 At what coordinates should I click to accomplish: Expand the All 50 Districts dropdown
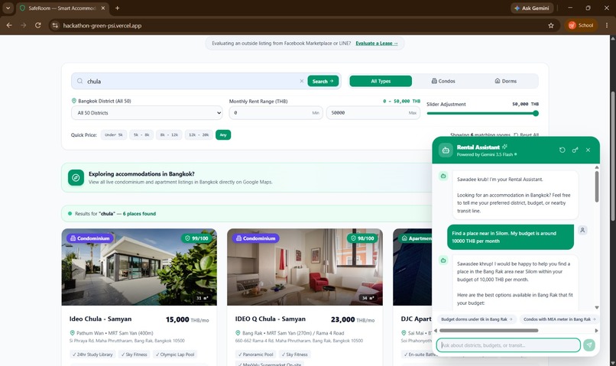(148, 113)
